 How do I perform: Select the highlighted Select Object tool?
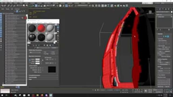click(36, 6)
